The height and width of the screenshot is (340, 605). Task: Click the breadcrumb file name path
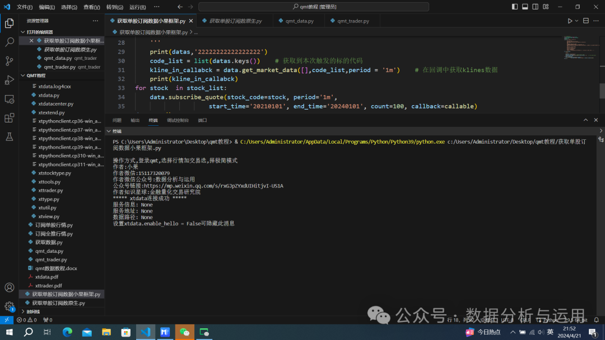(153, 32)
